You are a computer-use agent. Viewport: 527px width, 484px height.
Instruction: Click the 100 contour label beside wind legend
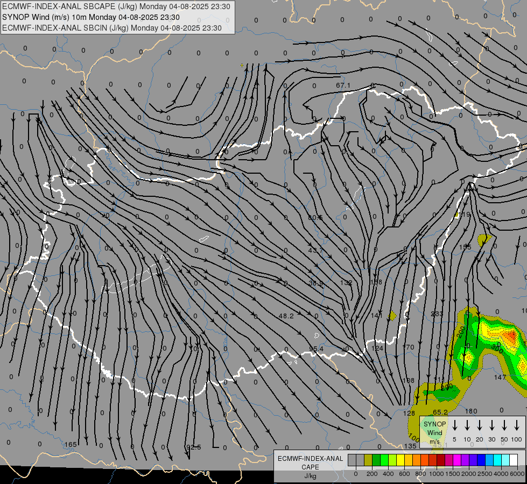414,438
